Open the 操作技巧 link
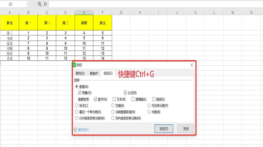 [x=83, y=130]
